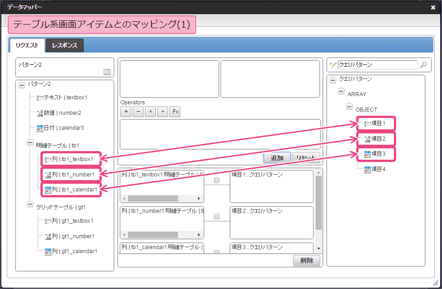Collapse the 明細テーブル | tb1 node
This screenshot has height=289, width=442.
click(x=30, y=142)
